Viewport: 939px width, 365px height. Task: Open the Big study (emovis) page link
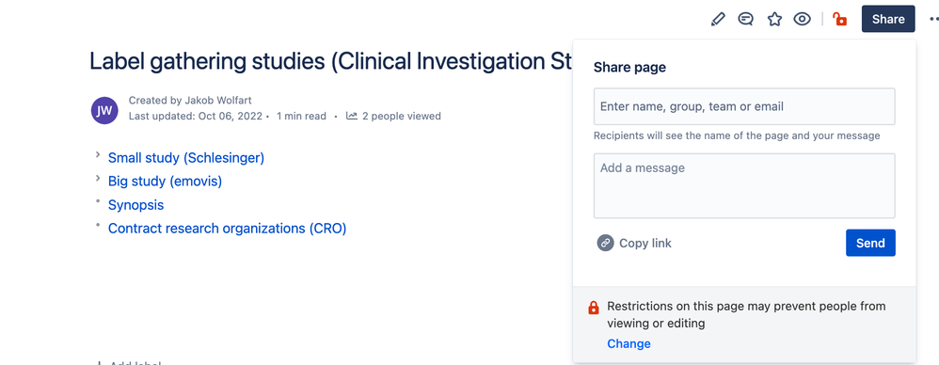click(165, 182)
